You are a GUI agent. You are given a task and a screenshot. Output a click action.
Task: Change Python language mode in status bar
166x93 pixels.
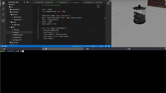point(101,46)
